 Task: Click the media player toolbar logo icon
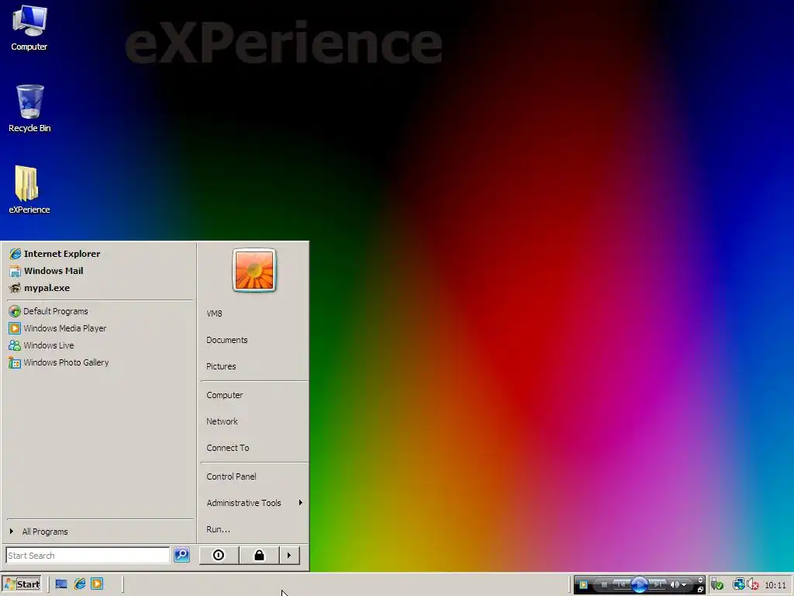pyautogui.click(x=583, y=585)
